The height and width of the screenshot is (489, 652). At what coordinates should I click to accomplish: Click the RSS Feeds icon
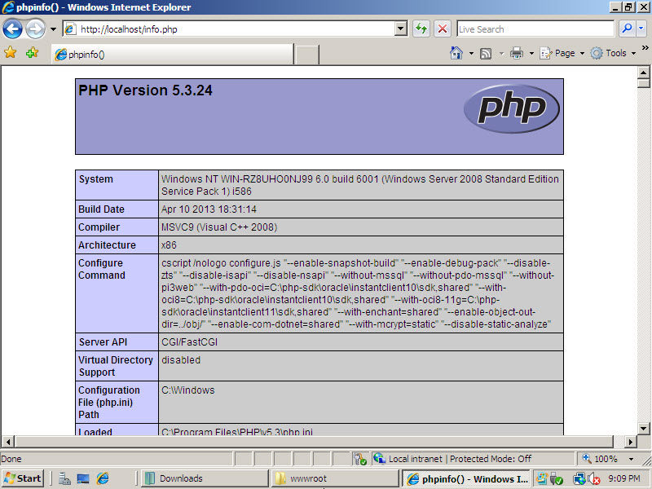486,53
